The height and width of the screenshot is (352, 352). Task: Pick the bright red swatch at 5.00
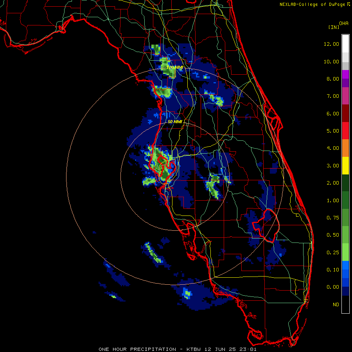point(345,131)
